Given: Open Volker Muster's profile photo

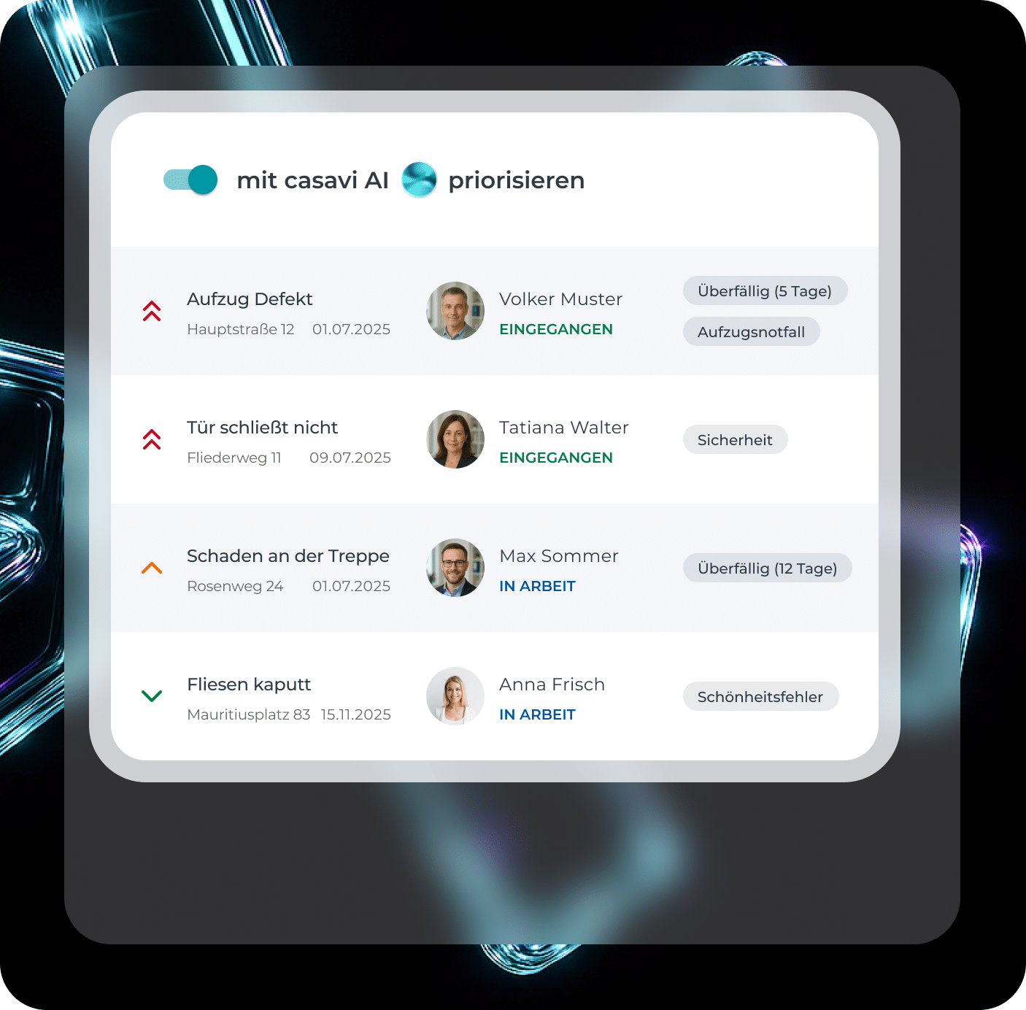Looking at the screenshot, I should coord(455,311).
